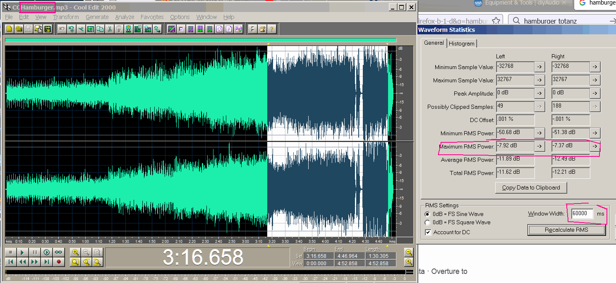Open the Transform menu
This screenshot has width=616, height=283.
66,17
